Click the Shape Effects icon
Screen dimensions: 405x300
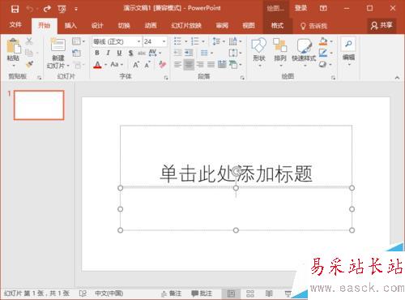pyautogui.click(x=322, y=64)
